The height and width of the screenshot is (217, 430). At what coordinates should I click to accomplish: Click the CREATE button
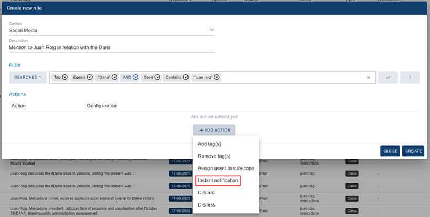click(x=413, y=151)
